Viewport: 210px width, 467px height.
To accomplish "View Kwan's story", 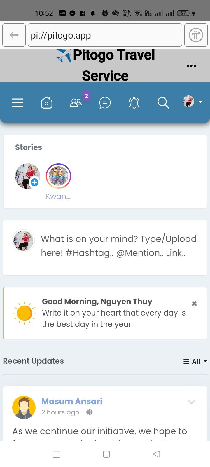I will (58, 176).
